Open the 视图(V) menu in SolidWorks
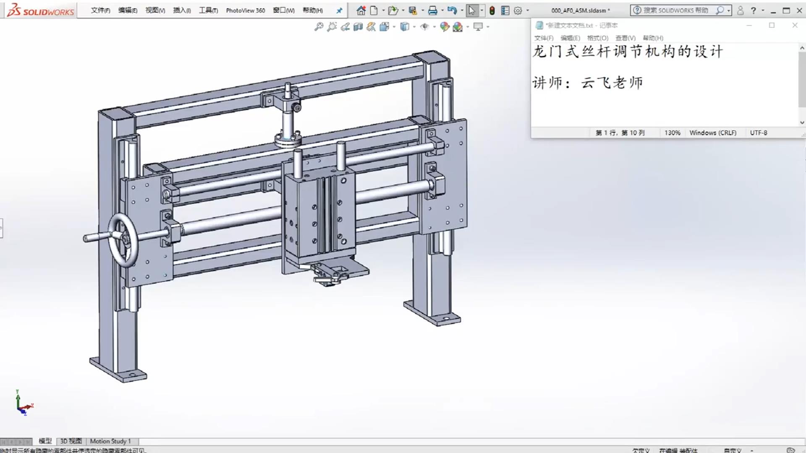 coord(155,10)
